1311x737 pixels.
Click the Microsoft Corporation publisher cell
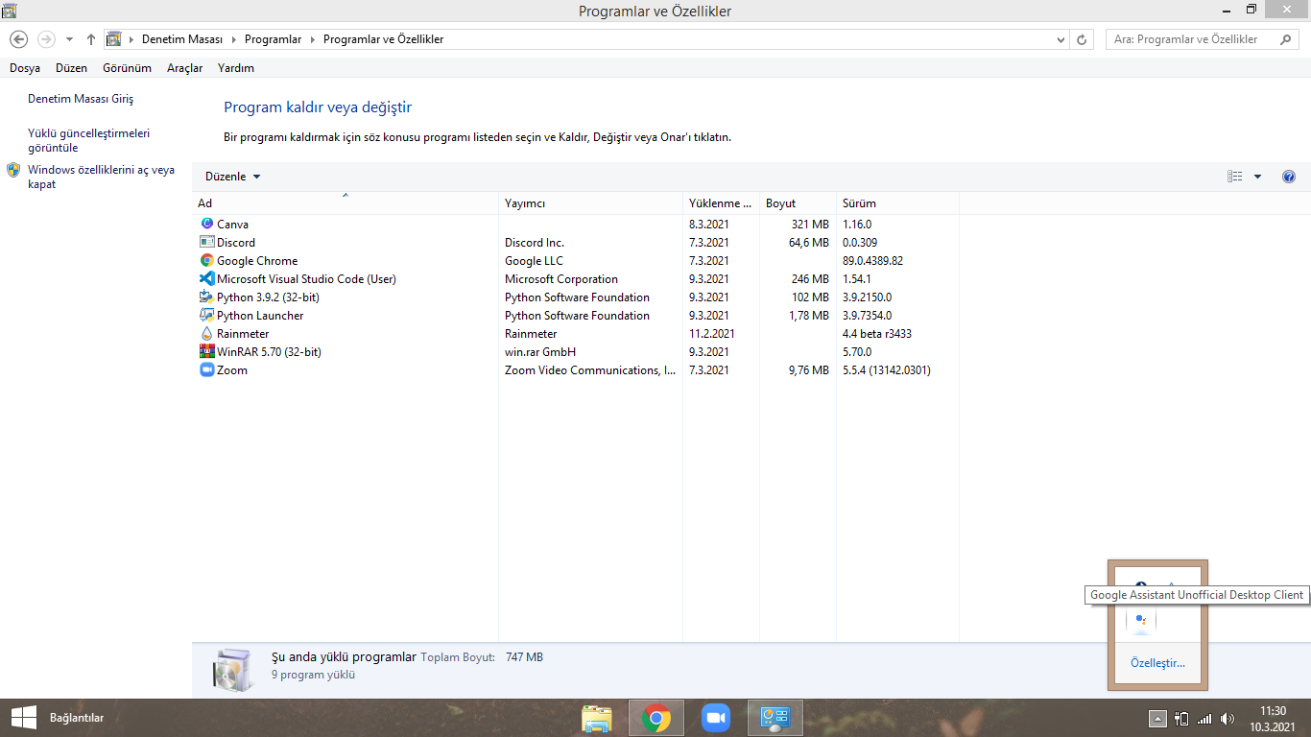point(561,279)
